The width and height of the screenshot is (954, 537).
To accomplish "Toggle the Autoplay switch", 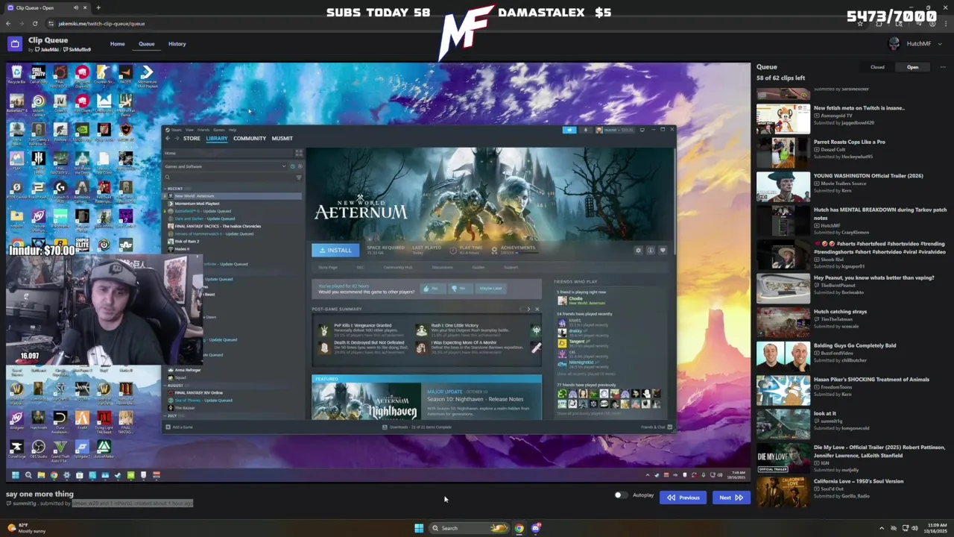I will coord(620,495).
